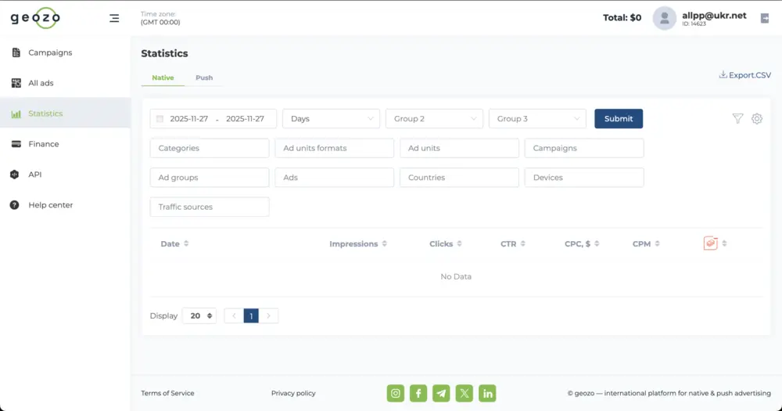Switch to the Push tab
The width and height of the screenshot is (782, 411).
(204, 78)
